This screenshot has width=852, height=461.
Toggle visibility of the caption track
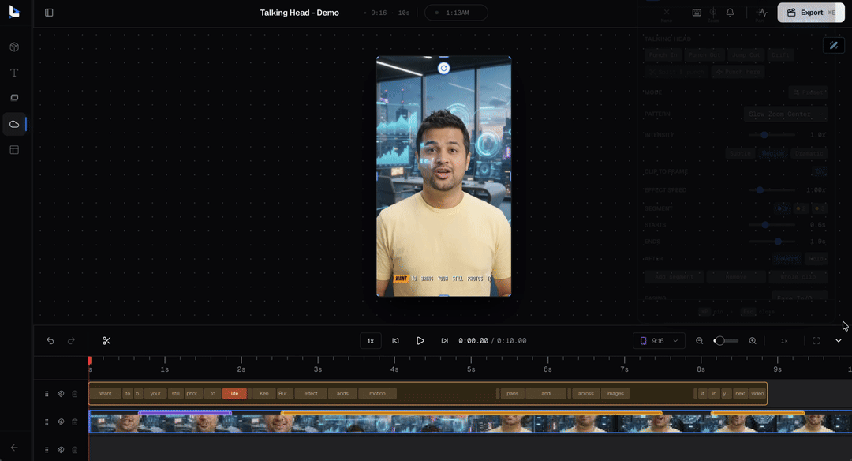(61, 394)
